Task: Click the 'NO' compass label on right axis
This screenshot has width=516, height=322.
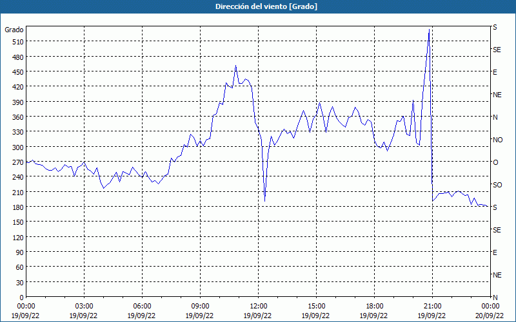Action: pyautogui.click(x=497, y=140)
